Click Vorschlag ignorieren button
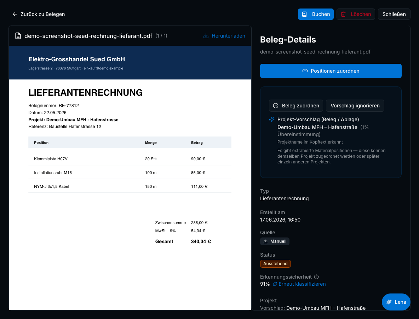The image size is (419, 319). pos(355,106)
